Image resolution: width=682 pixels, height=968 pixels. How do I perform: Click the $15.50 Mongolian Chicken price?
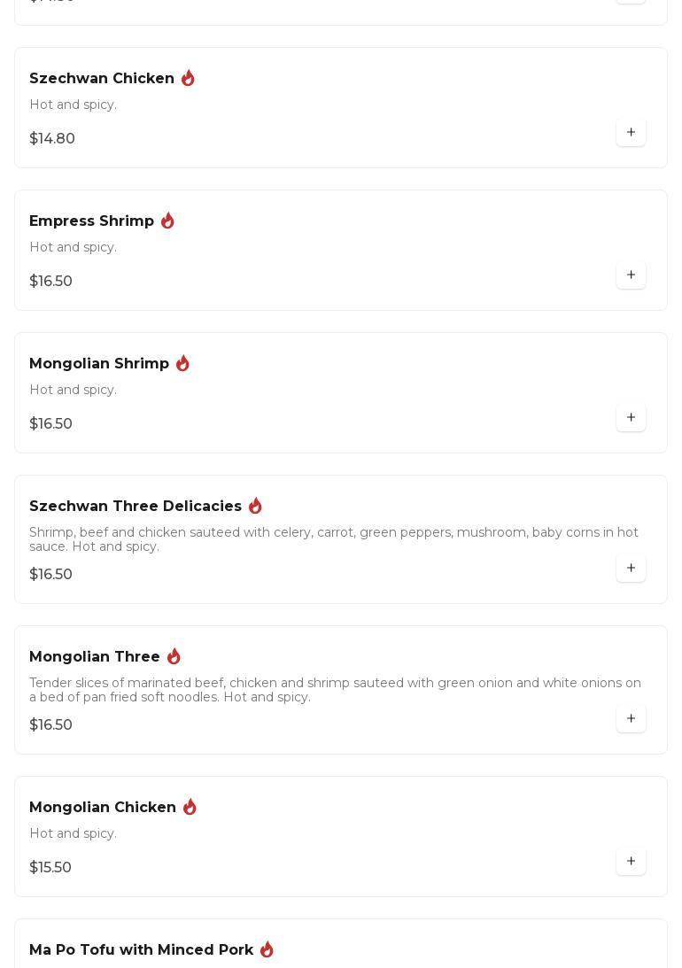pos(50,868)
